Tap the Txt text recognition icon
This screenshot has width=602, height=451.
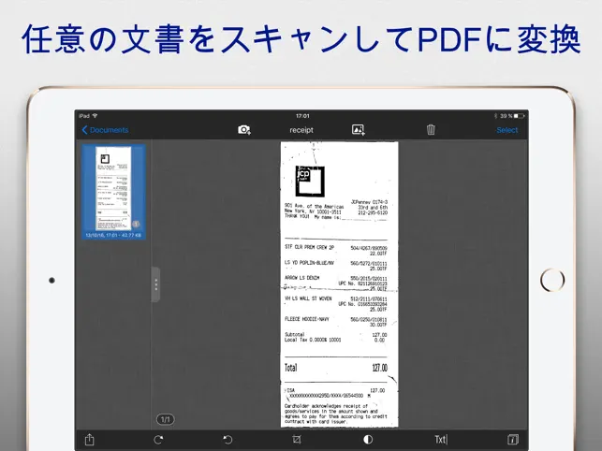441,440
